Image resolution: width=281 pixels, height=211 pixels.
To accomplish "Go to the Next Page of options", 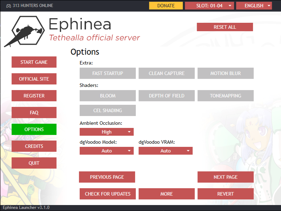I will click(x=226, y=177).
